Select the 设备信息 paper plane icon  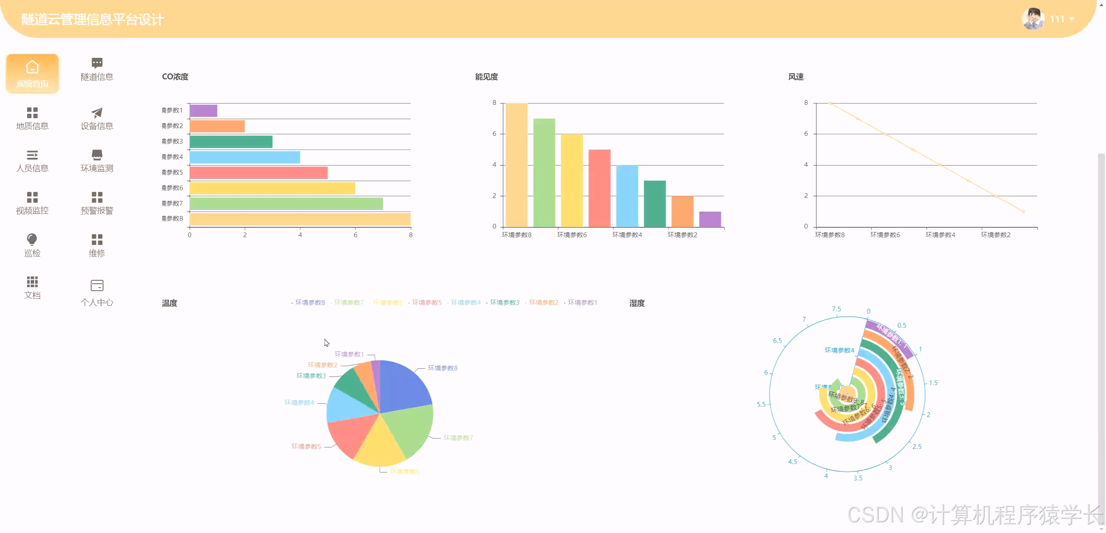(x=97, y=113)
